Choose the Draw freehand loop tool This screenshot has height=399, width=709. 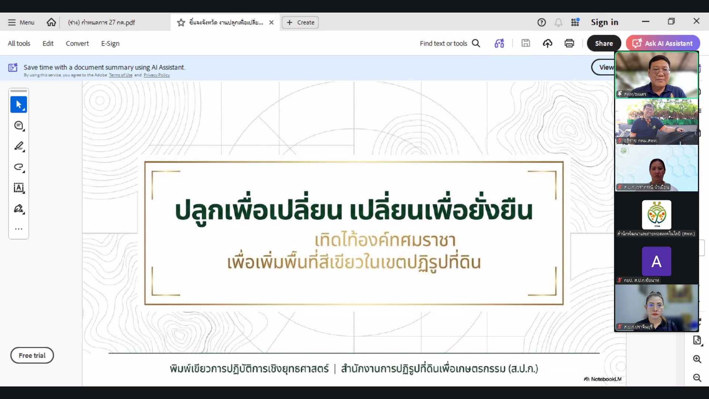[x=19, y=167]
